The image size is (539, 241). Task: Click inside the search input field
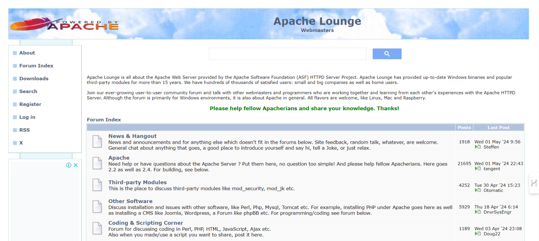tap(287, 53)
